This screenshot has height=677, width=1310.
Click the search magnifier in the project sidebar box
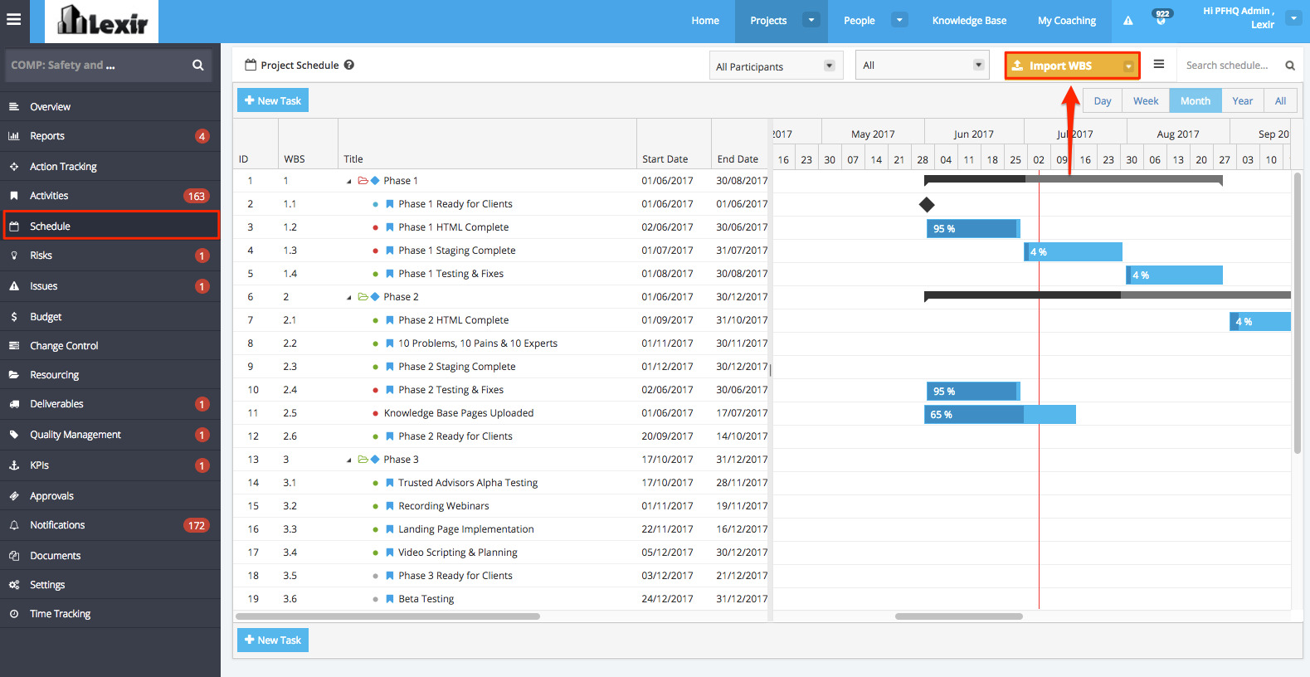(198, 65)
